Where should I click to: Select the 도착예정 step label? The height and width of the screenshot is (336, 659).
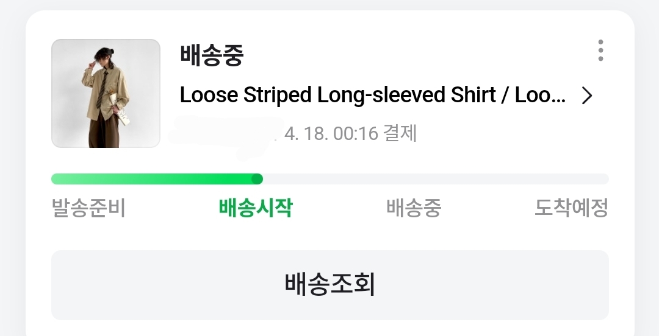(571, 208)
